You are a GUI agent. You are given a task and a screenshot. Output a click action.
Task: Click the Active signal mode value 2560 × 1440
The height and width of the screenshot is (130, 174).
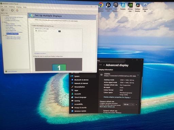click(x=127, y=83)
